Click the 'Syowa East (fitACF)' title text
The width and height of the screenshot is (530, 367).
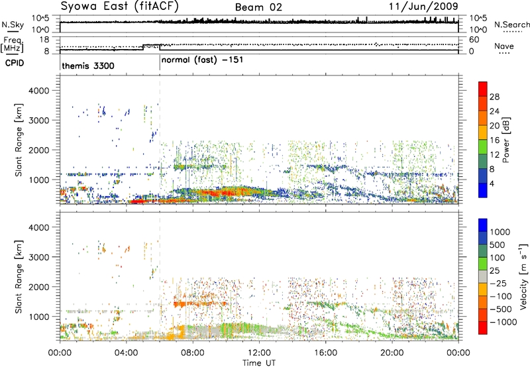119,7
